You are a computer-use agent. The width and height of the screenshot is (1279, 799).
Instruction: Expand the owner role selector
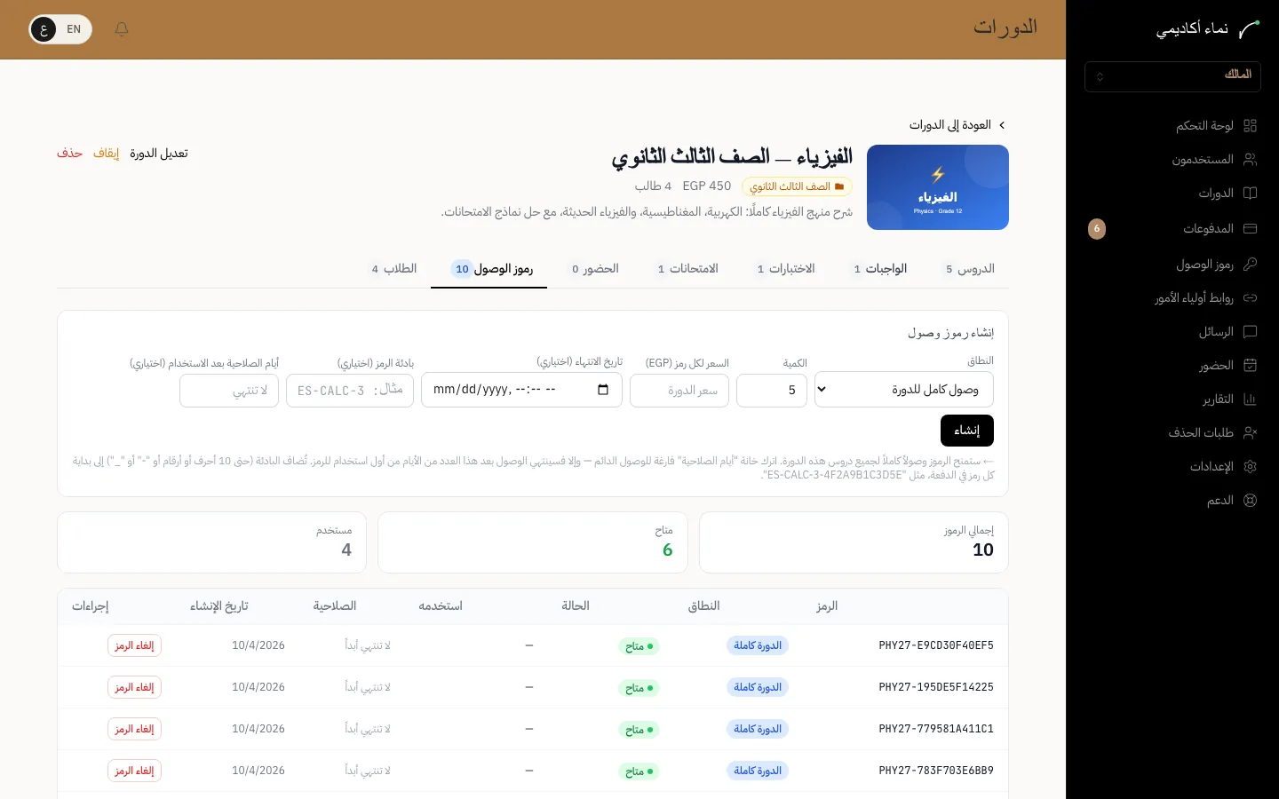[x=1172, y=76]
